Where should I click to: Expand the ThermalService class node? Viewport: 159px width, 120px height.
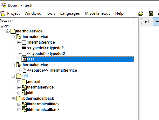point(19,42)
